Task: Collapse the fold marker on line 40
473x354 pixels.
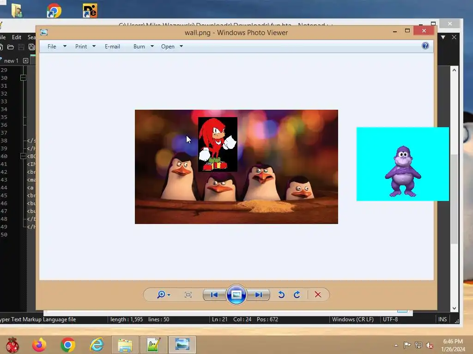Action: 23,156
